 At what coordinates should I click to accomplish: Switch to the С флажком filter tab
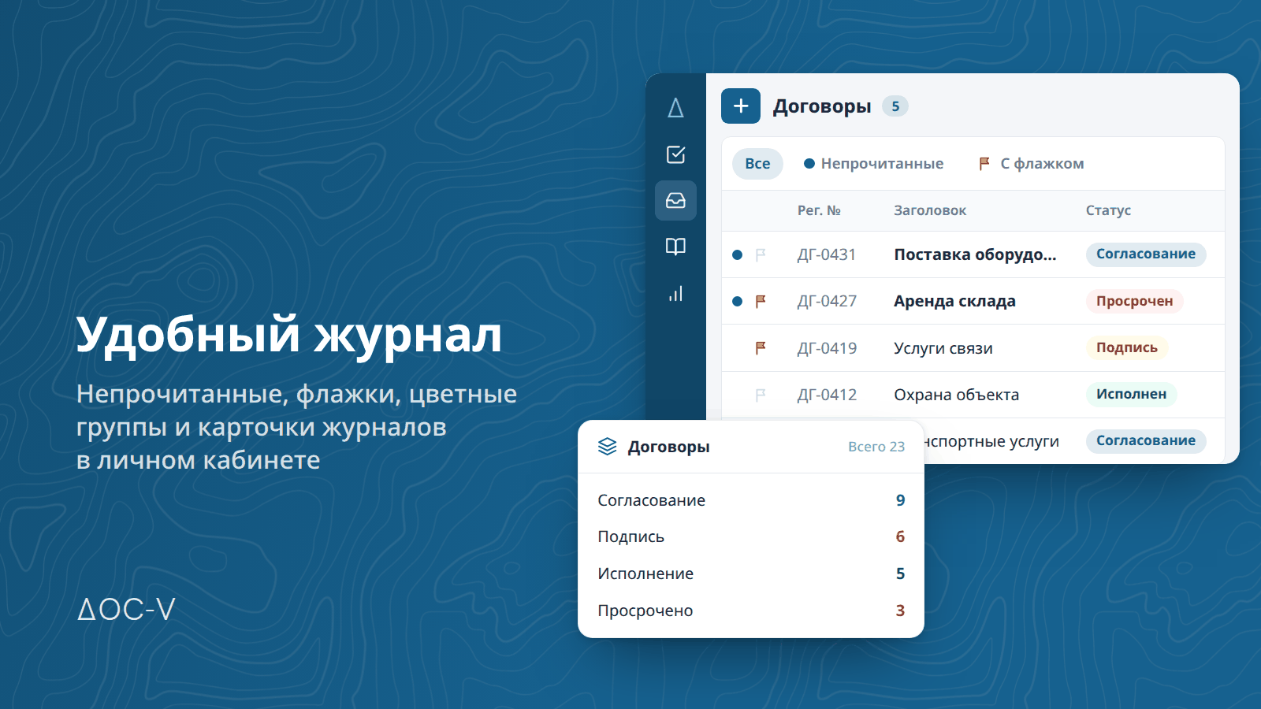[x=1031, y=164]
